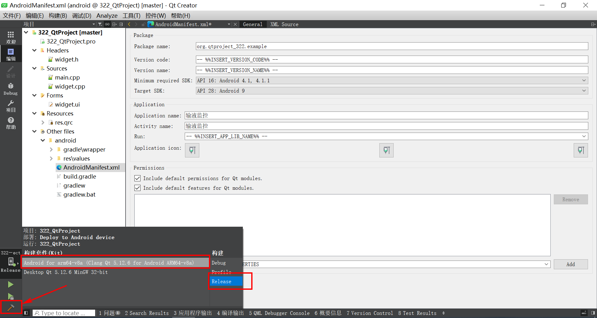Open the 工具(T) Tools menu

coord(131,16)
